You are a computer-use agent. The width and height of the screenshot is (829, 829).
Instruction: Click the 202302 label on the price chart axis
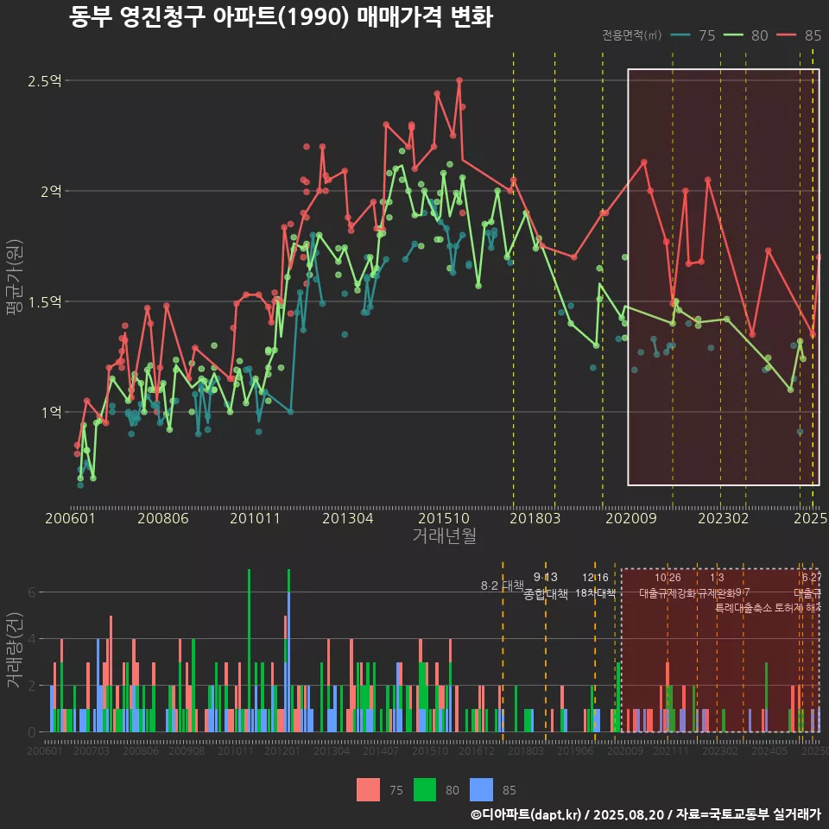724,518
